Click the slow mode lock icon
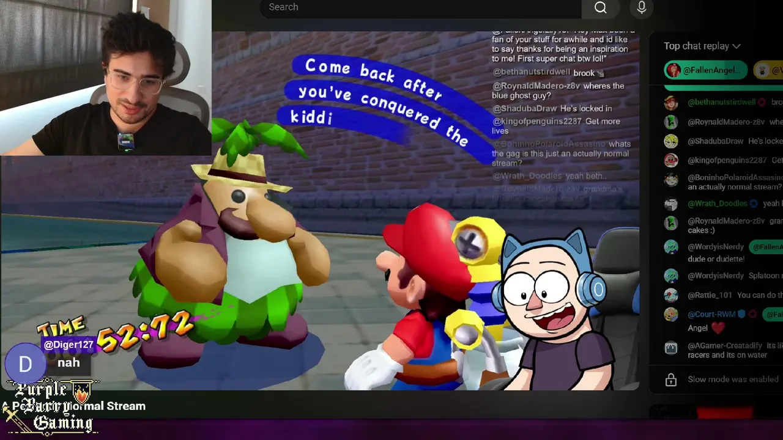783x440 pixels. [671, 380]
